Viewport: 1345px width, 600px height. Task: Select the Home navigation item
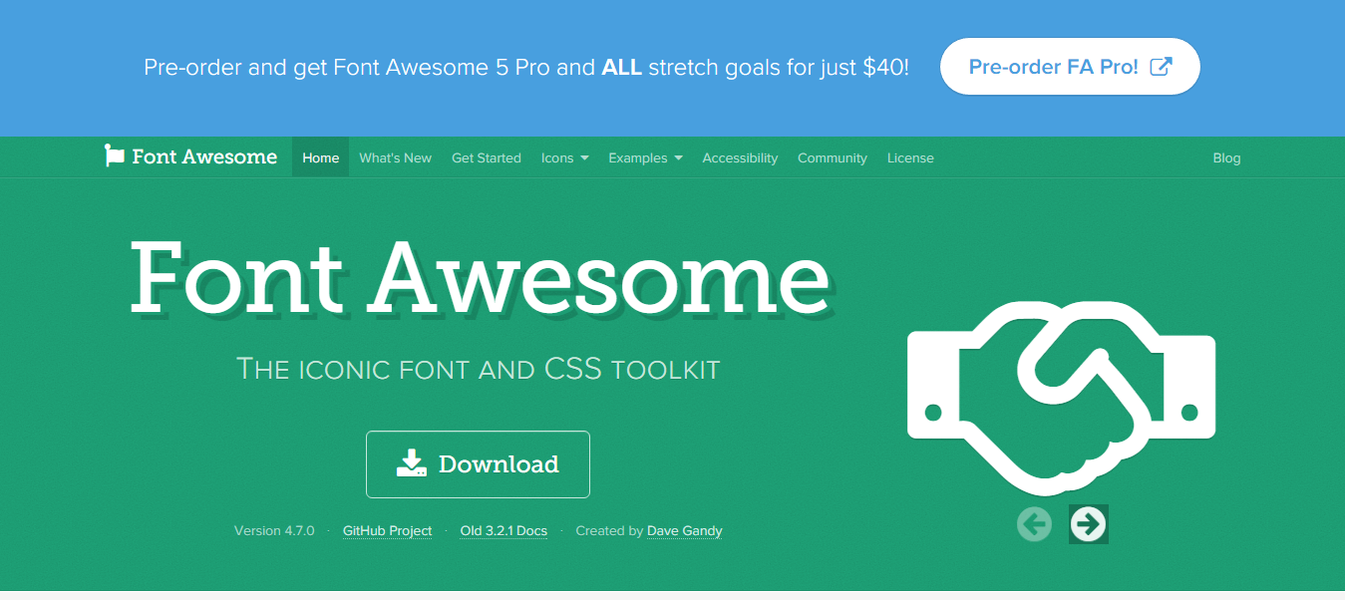[x=320, y=157]
